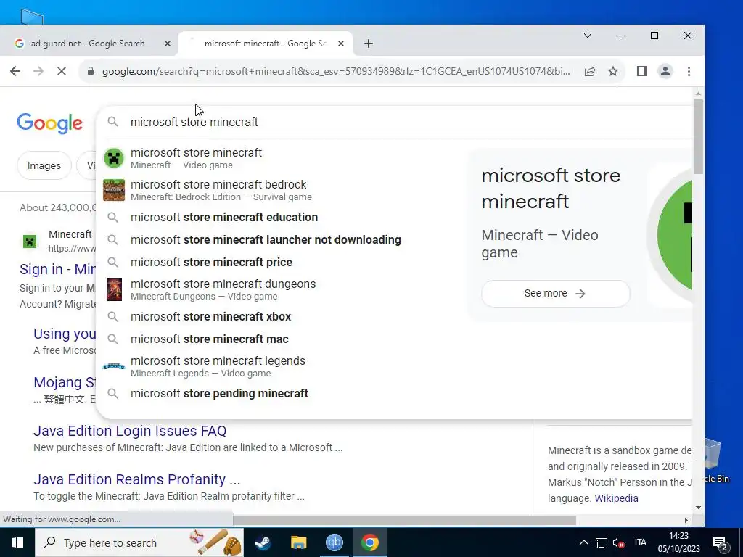743x557 pixels.
Task: Open qBittorrent from the taskbar
Action: coord(334,542)
